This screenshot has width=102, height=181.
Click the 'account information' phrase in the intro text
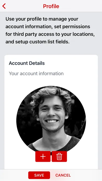(29, 27)
